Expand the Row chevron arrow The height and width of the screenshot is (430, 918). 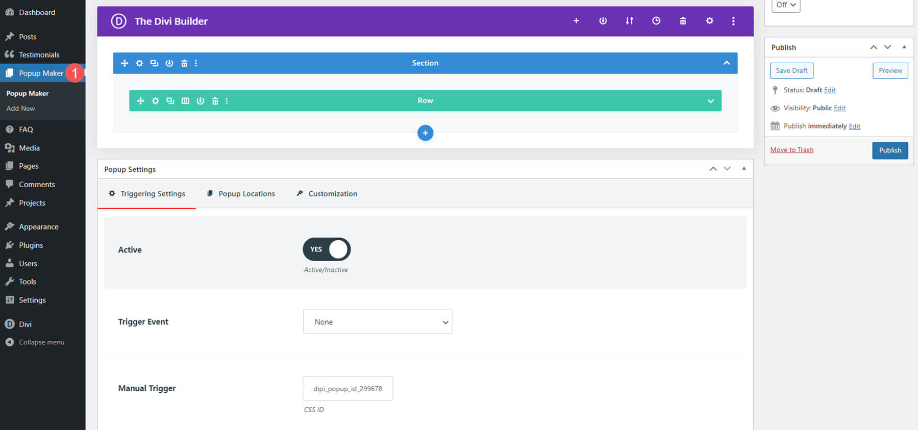pos(710,101)
